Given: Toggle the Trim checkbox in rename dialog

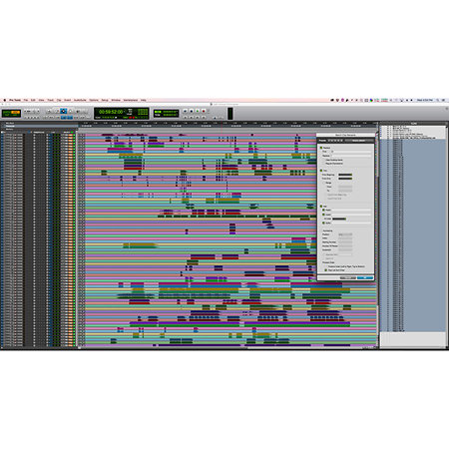Looking at the screenshot, I should click(x=321, y=171).
